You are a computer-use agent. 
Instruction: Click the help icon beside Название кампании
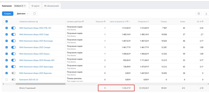37,22
